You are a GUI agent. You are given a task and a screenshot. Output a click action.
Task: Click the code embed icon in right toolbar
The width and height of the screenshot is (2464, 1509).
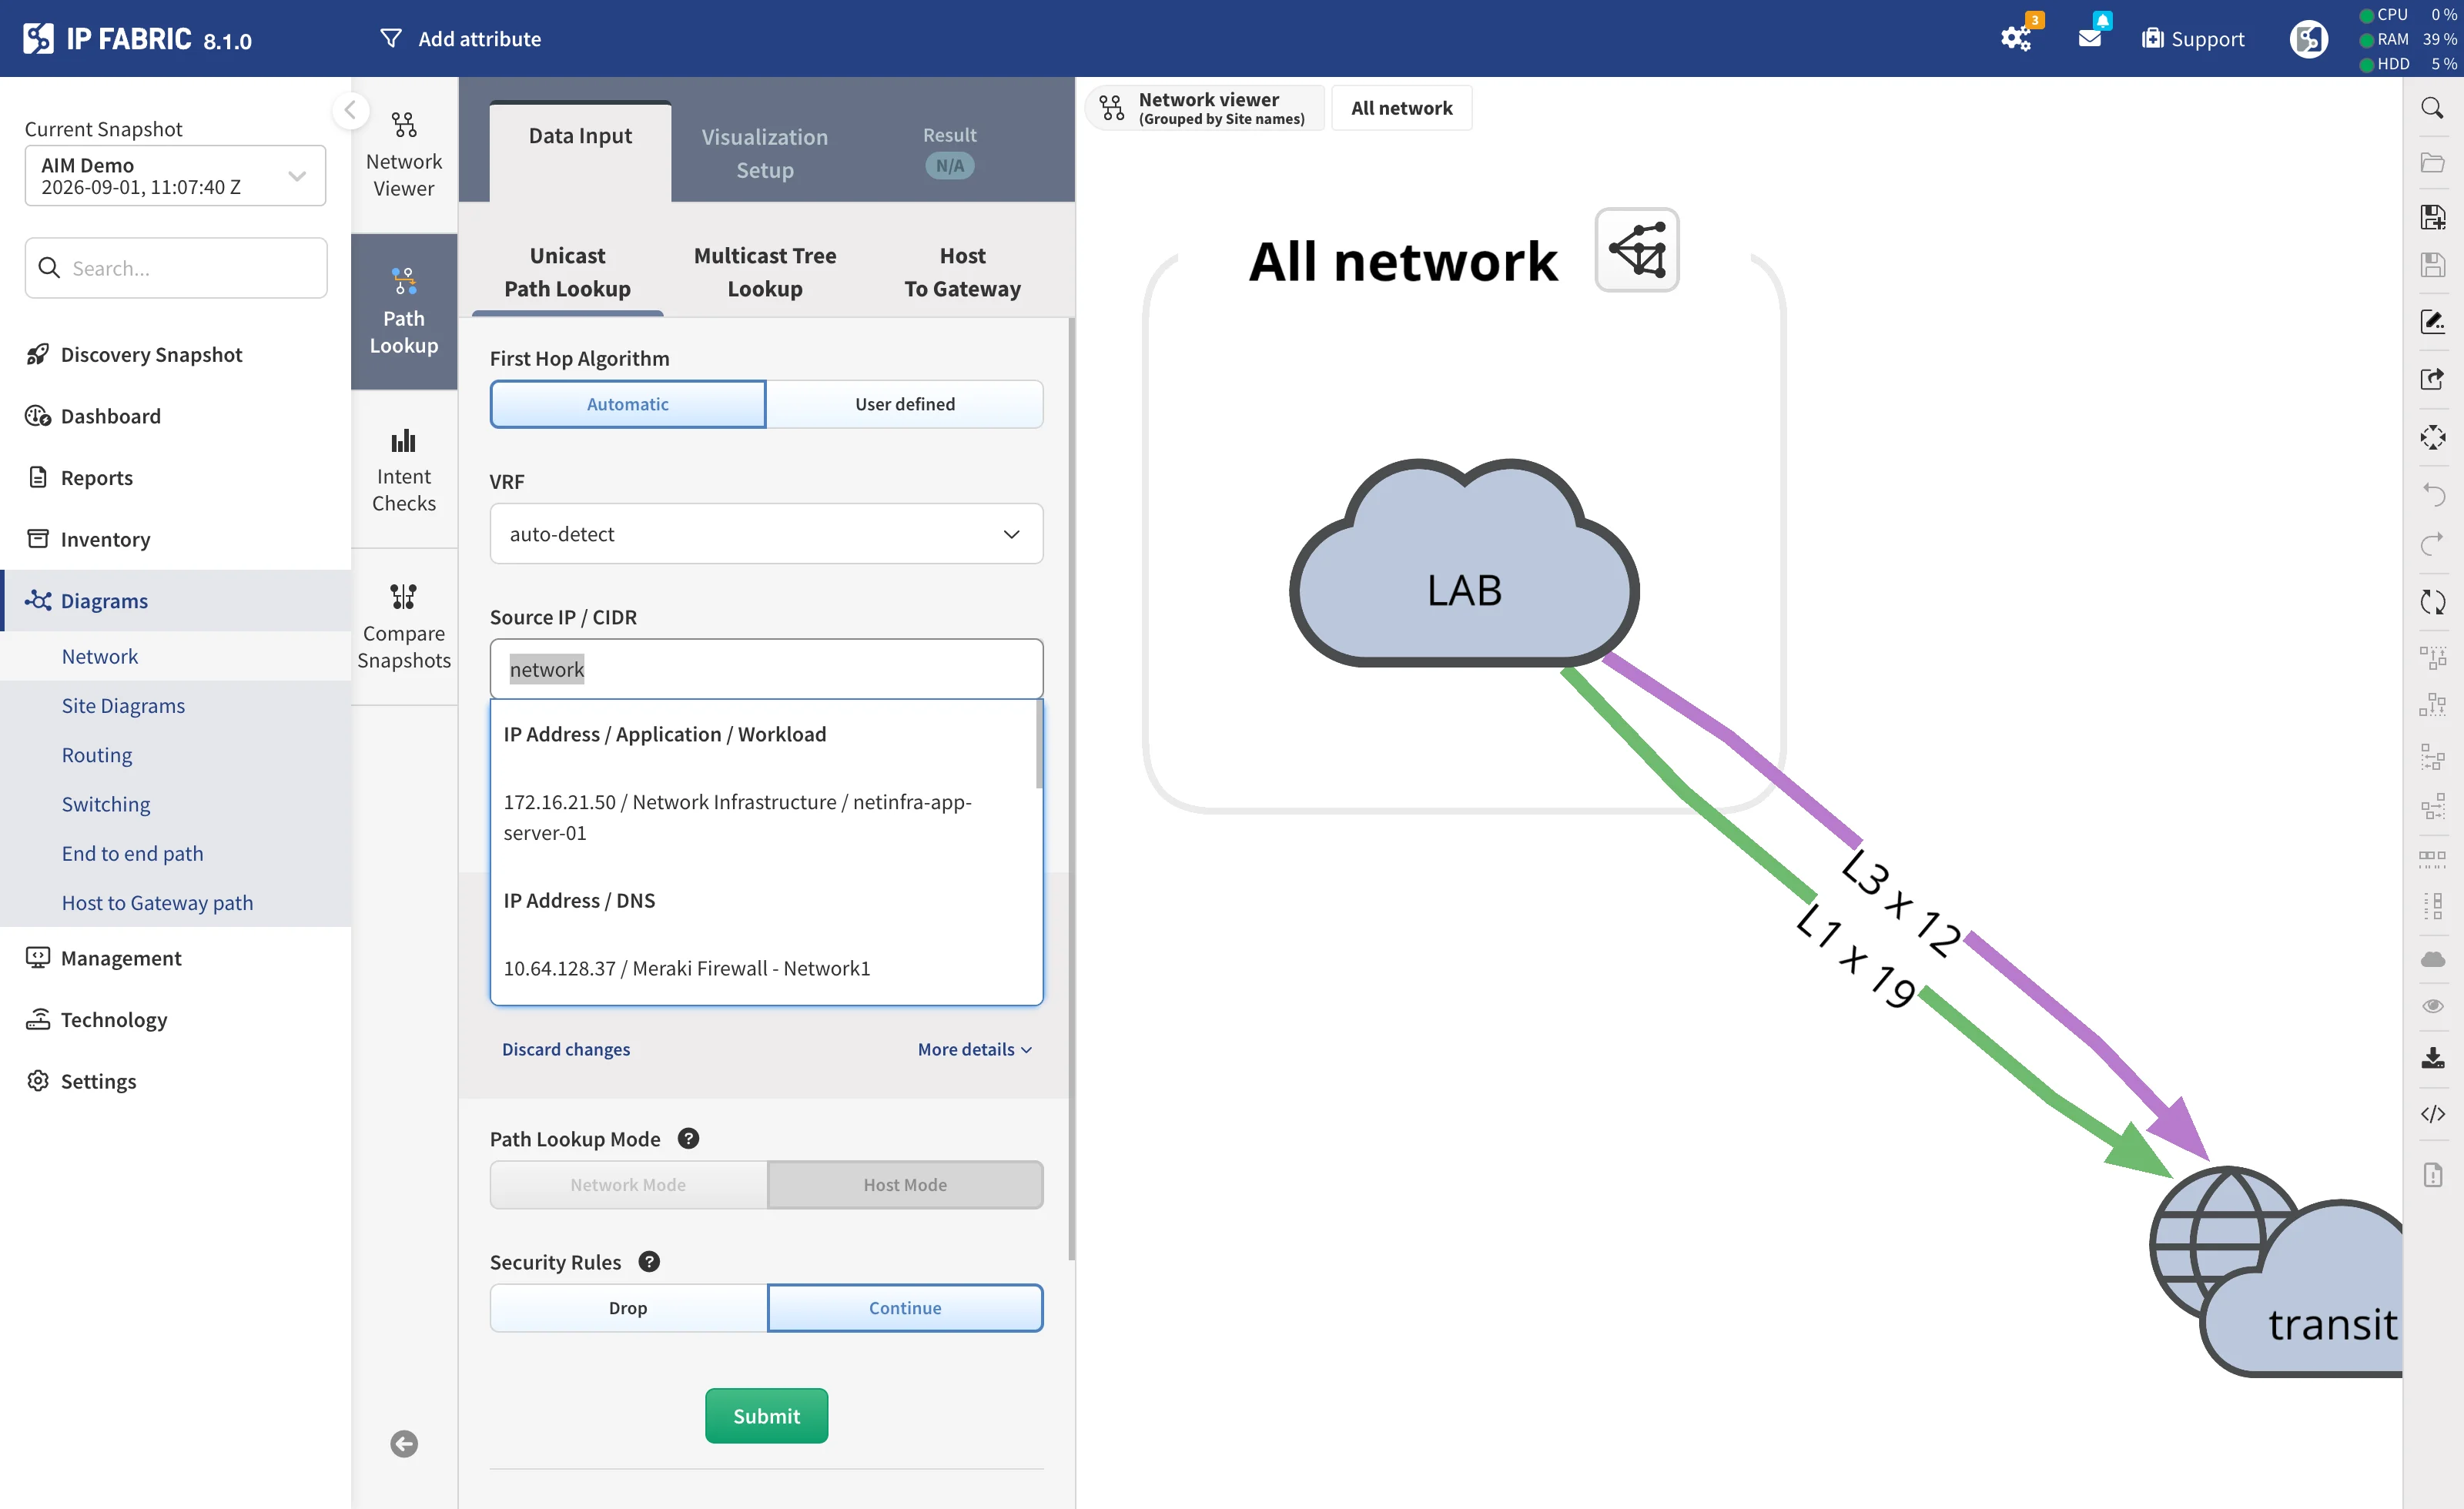(2432, 1114)
